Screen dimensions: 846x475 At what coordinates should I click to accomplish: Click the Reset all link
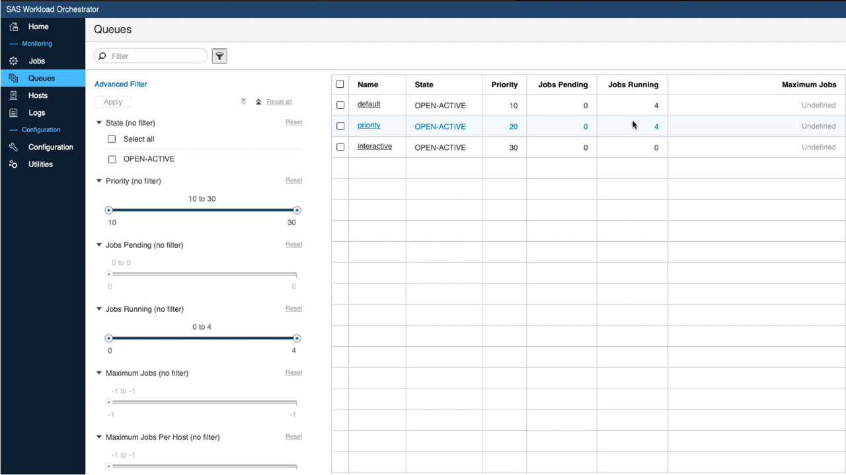pos(279,102)
